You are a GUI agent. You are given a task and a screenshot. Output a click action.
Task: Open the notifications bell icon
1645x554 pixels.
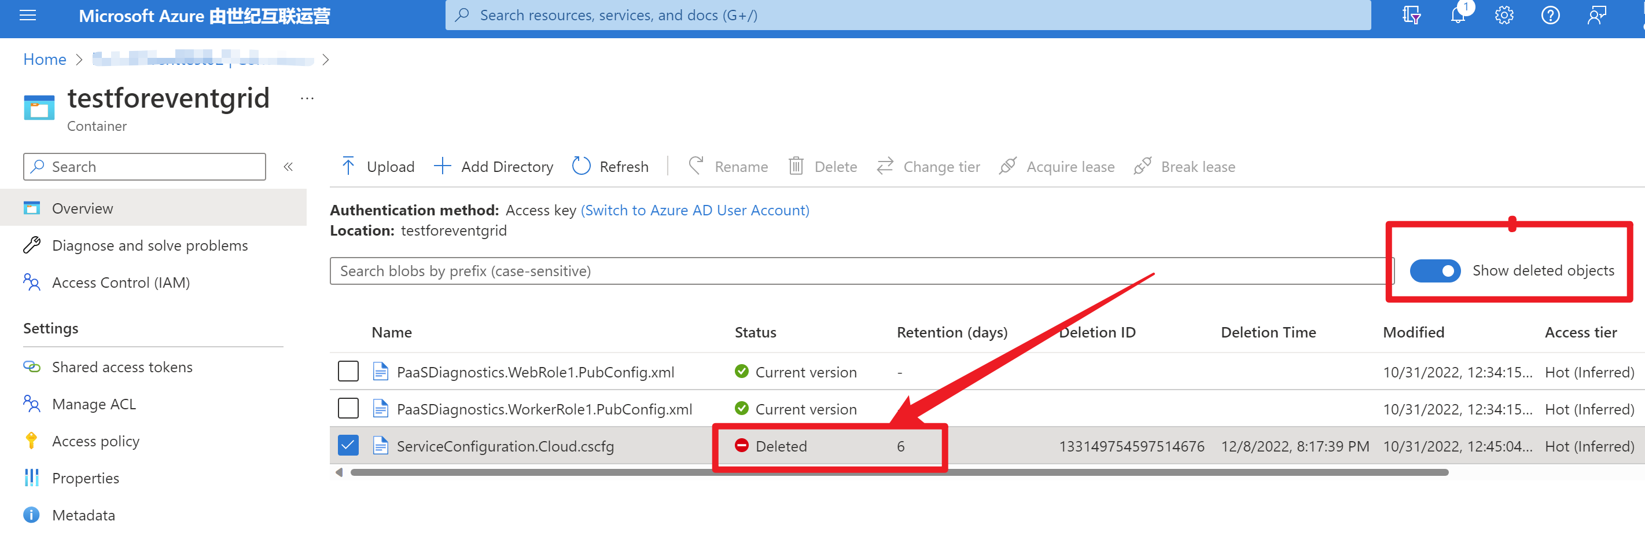(x=1458, y=15)
